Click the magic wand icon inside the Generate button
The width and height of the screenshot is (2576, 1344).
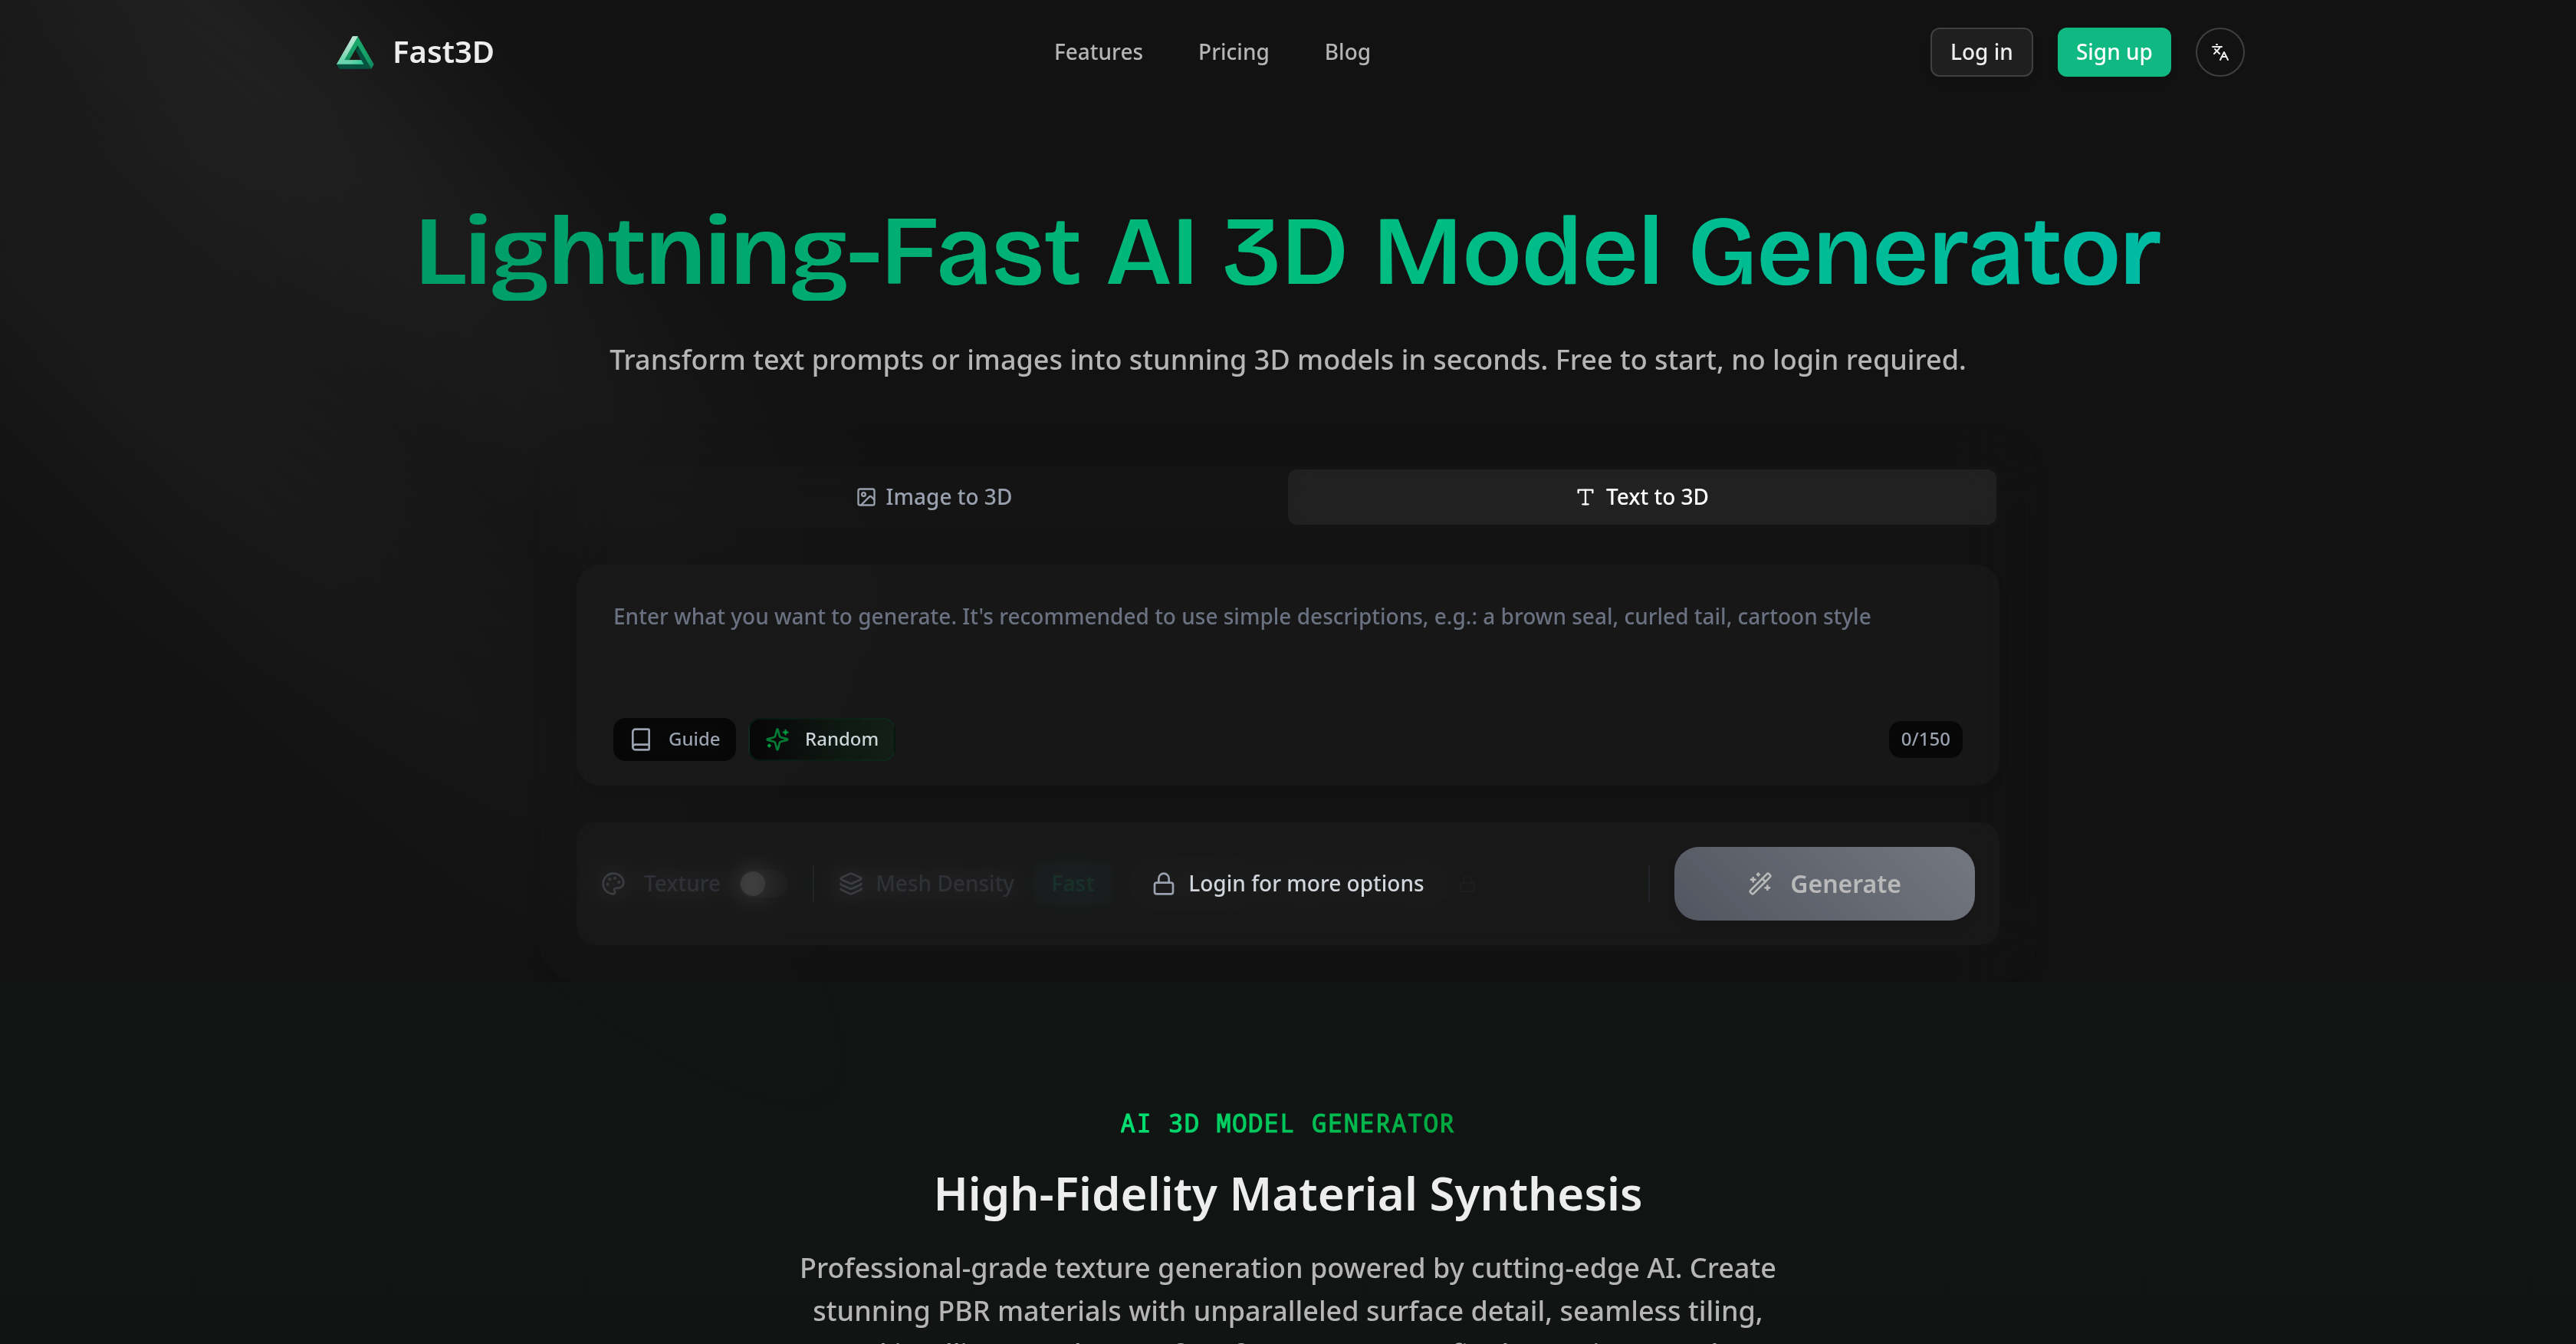coord(1761,884)
